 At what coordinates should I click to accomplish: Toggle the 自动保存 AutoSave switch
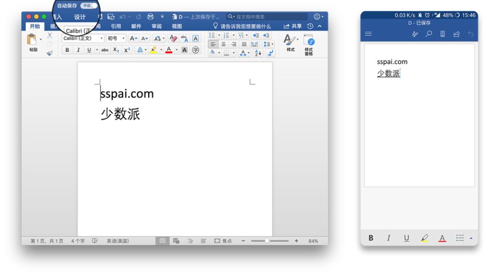[x=89, y=6]
